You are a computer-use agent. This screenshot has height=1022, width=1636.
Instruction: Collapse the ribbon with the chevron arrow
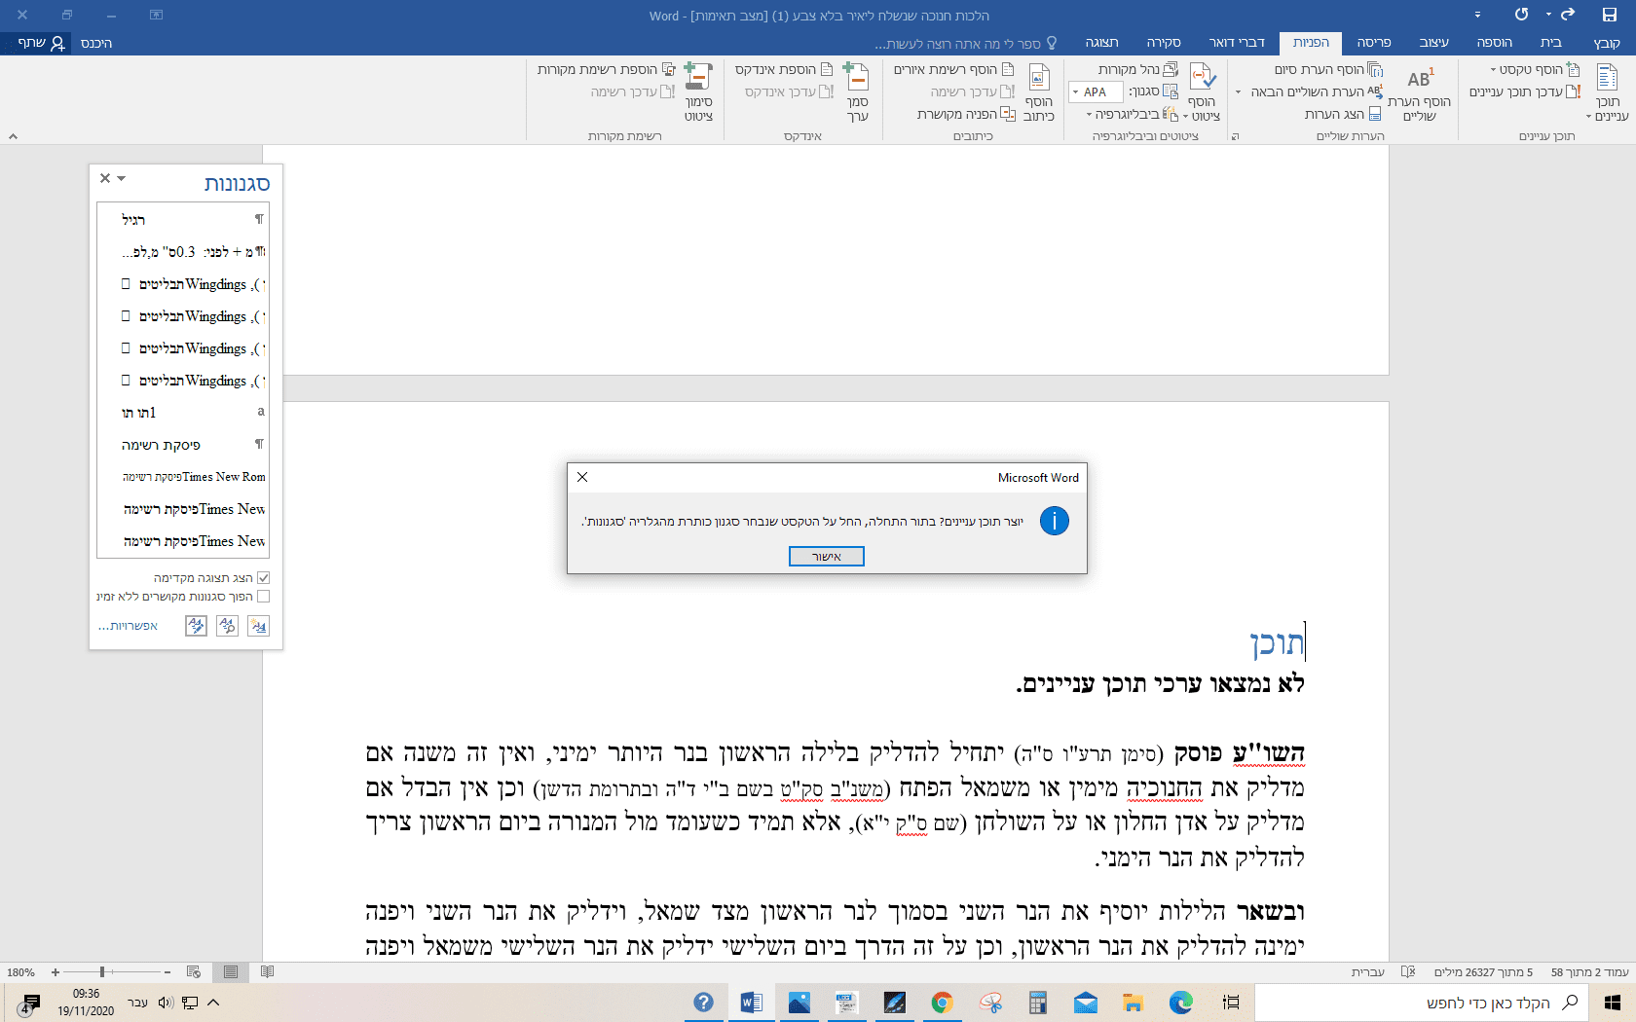[13, 136]
